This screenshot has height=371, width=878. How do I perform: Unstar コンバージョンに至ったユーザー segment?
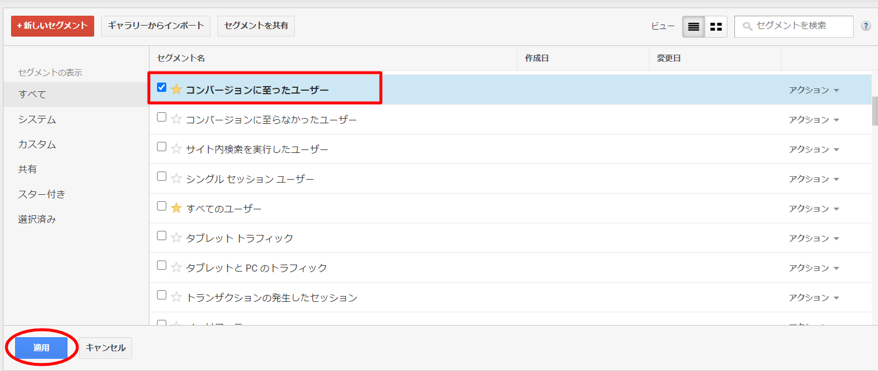[x=176, y=90]
